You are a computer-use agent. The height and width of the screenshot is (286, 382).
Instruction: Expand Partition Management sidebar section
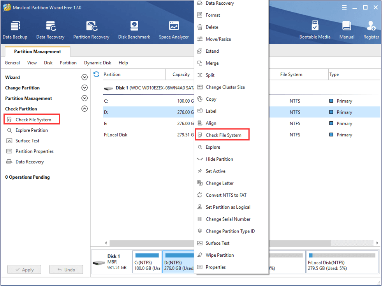[84, 98]
